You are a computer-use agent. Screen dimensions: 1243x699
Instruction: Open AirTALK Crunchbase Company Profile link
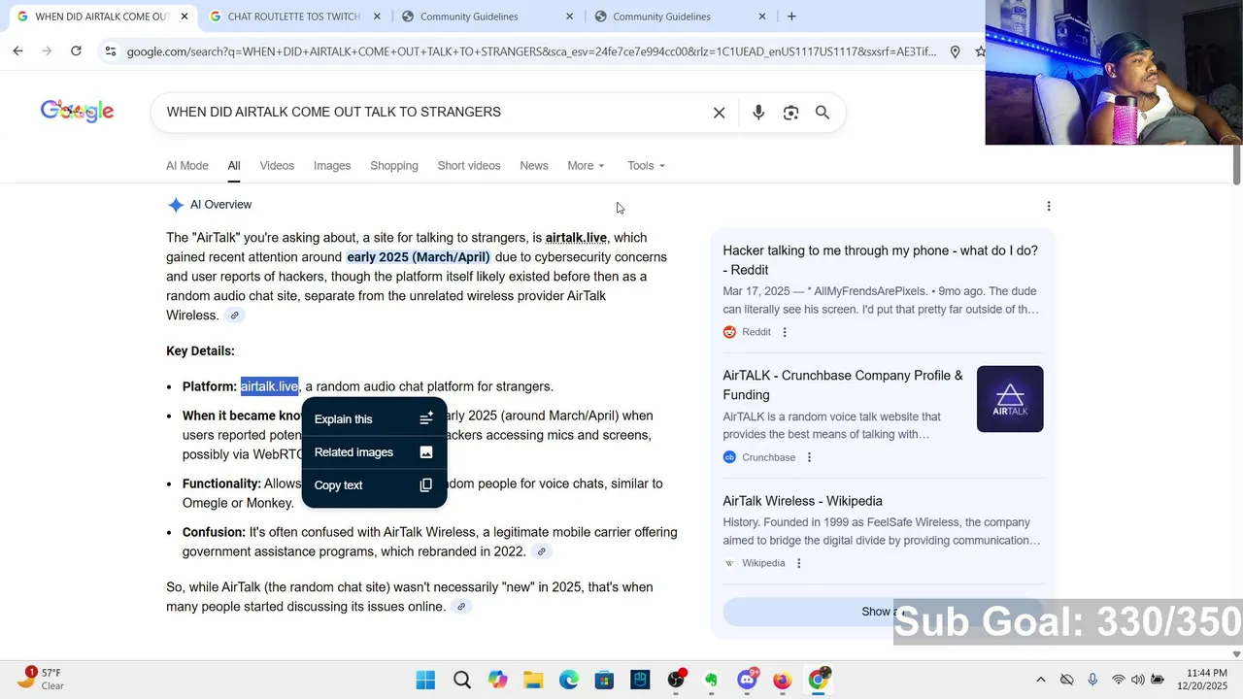point(843,385)
